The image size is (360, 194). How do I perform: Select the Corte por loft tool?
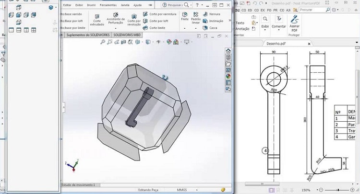(x=159, y=21)
